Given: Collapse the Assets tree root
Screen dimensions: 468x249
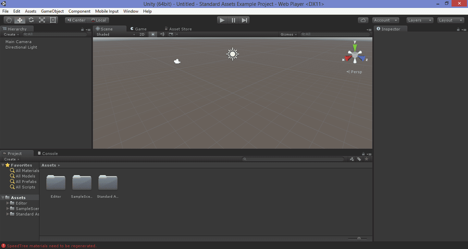Looking at the screenshot, I should (x=3, y=198).
